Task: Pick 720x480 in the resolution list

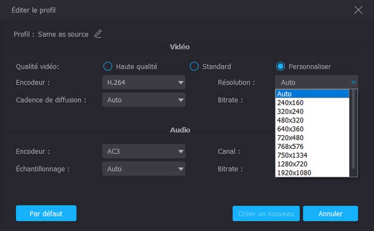Action: point(312,138)
